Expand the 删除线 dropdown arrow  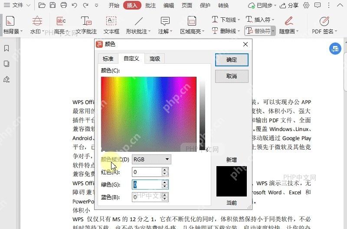click(239, 31)
